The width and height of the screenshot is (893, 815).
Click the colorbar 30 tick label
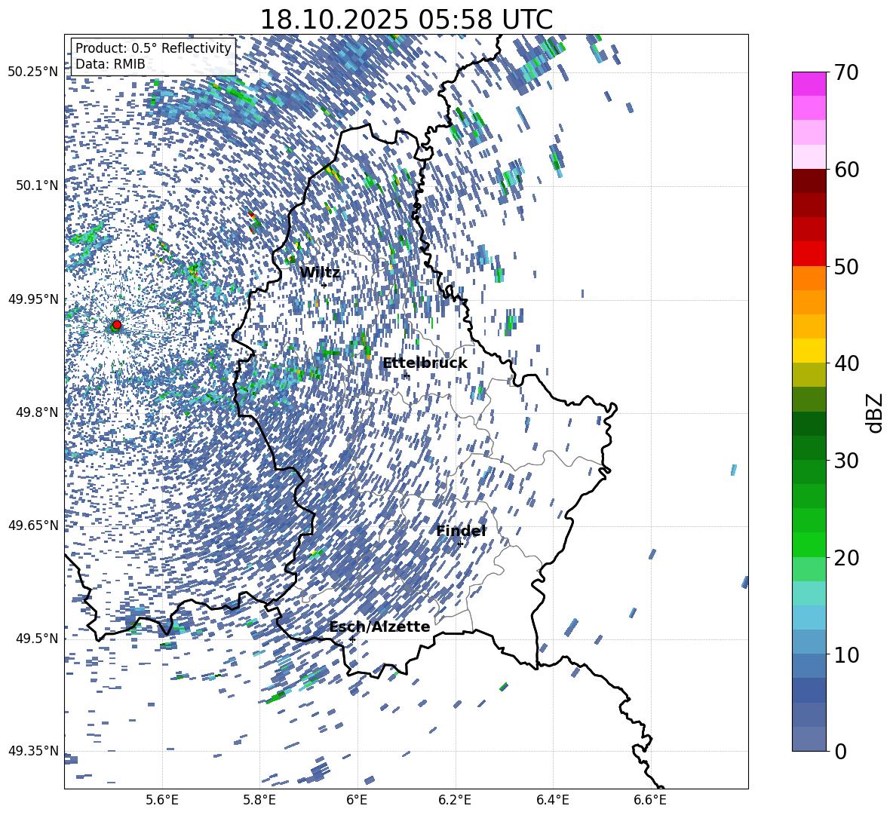point(846,460)
